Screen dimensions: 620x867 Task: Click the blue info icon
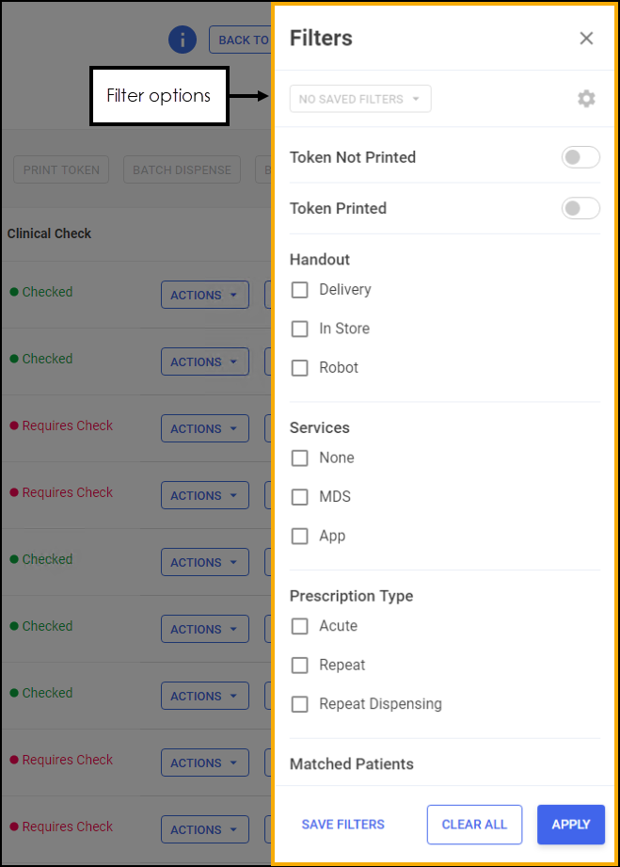point(183,40)
